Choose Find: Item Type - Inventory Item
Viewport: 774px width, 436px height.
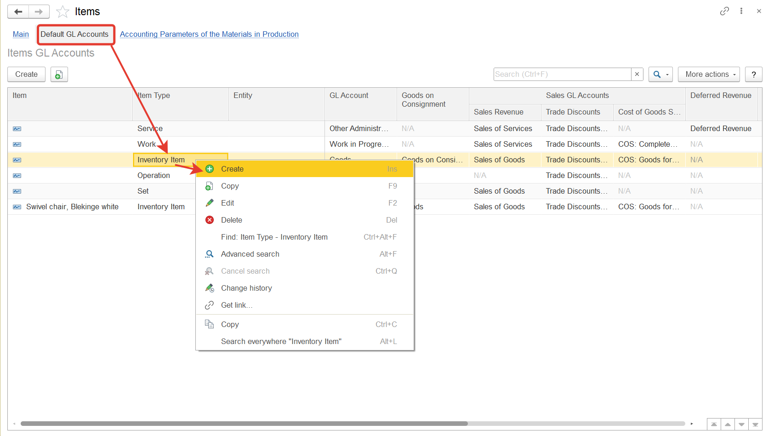coord(305,237)
